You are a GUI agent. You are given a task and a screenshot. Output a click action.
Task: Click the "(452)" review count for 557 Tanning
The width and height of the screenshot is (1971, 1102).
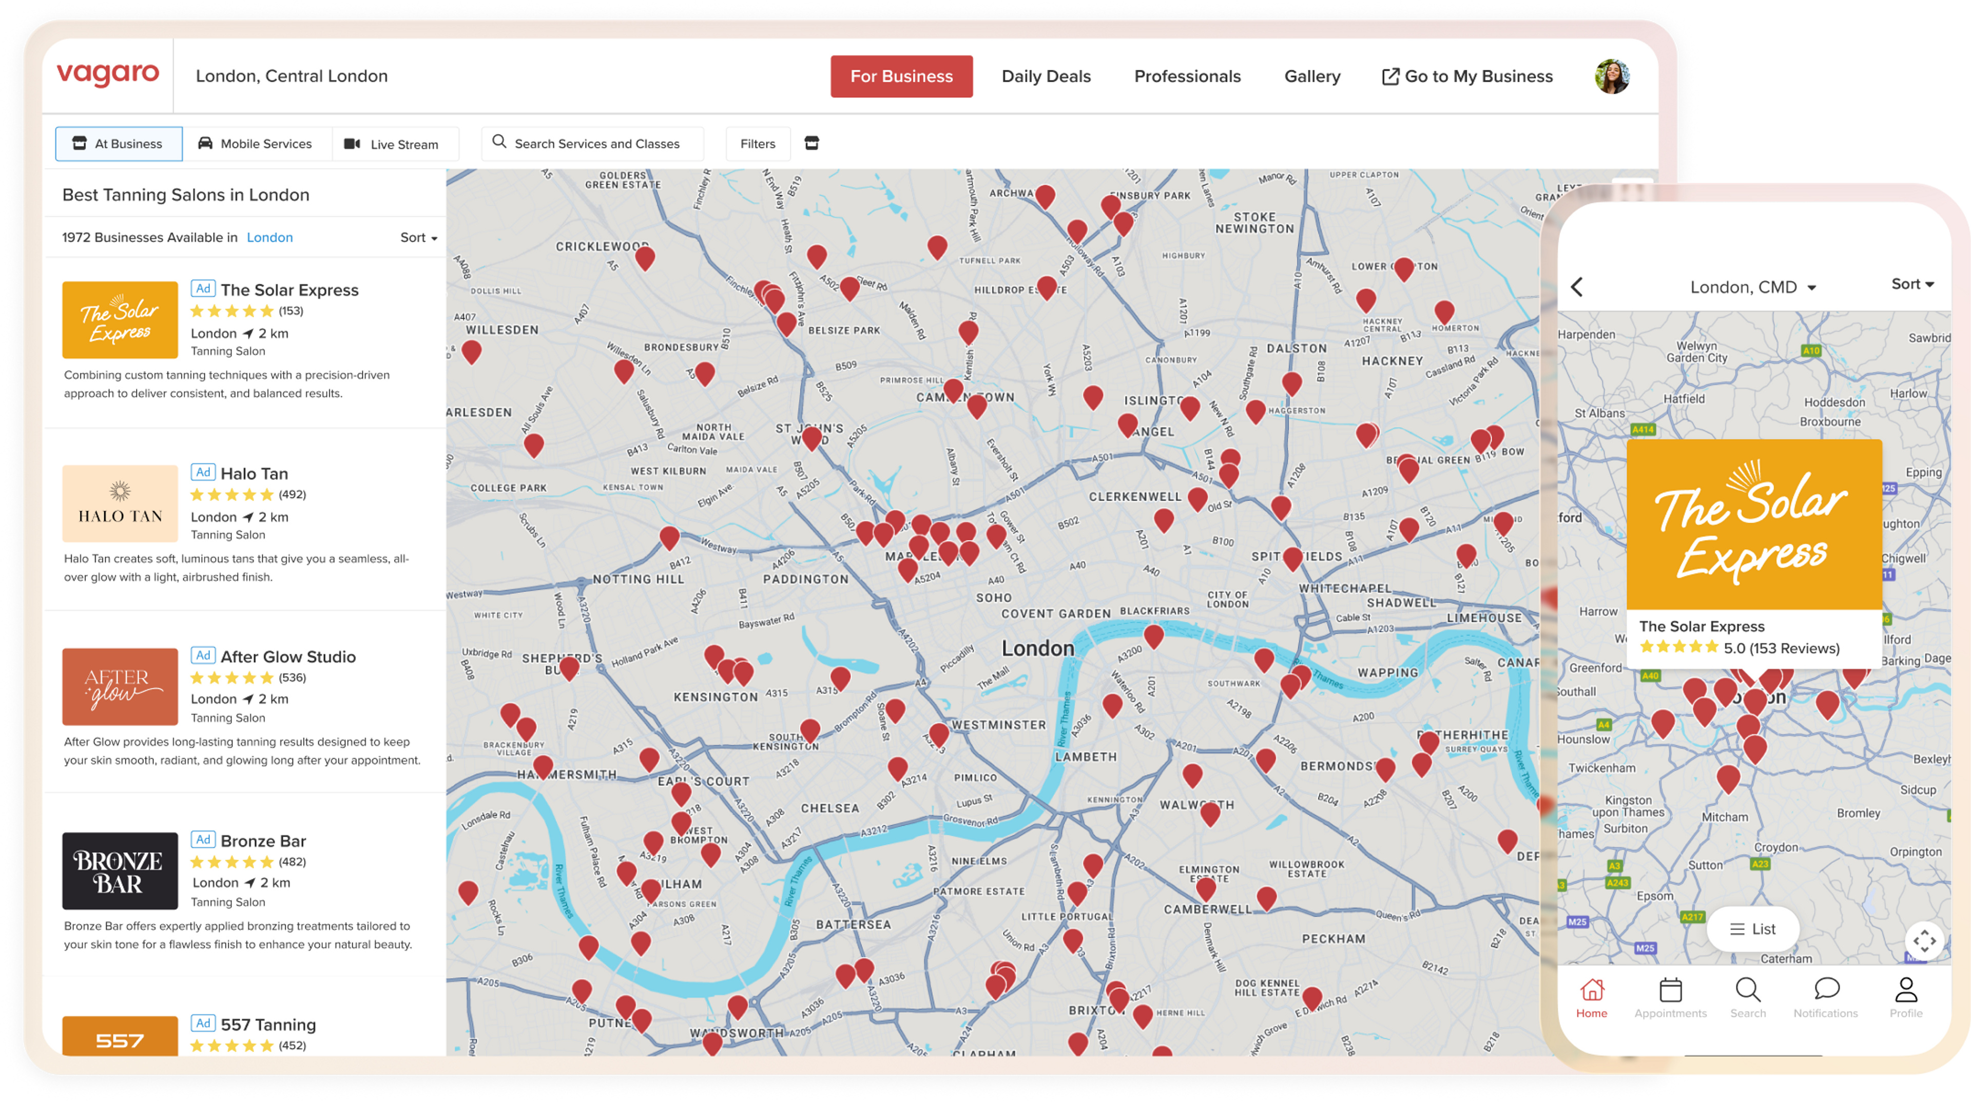(x=292, y=1046)
